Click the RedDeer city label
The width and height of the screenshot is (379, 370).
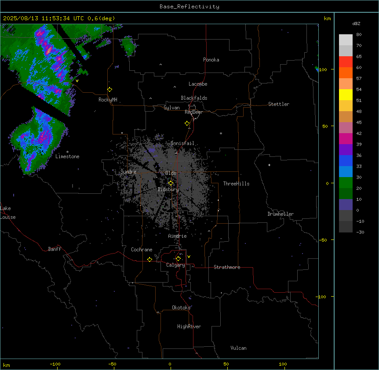[193, 112]
